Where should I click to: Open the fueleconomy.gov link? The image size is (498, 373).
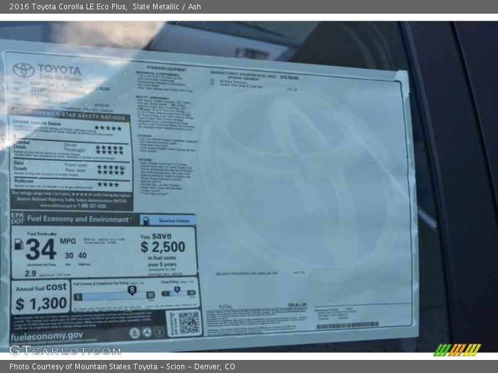point(47,336)
